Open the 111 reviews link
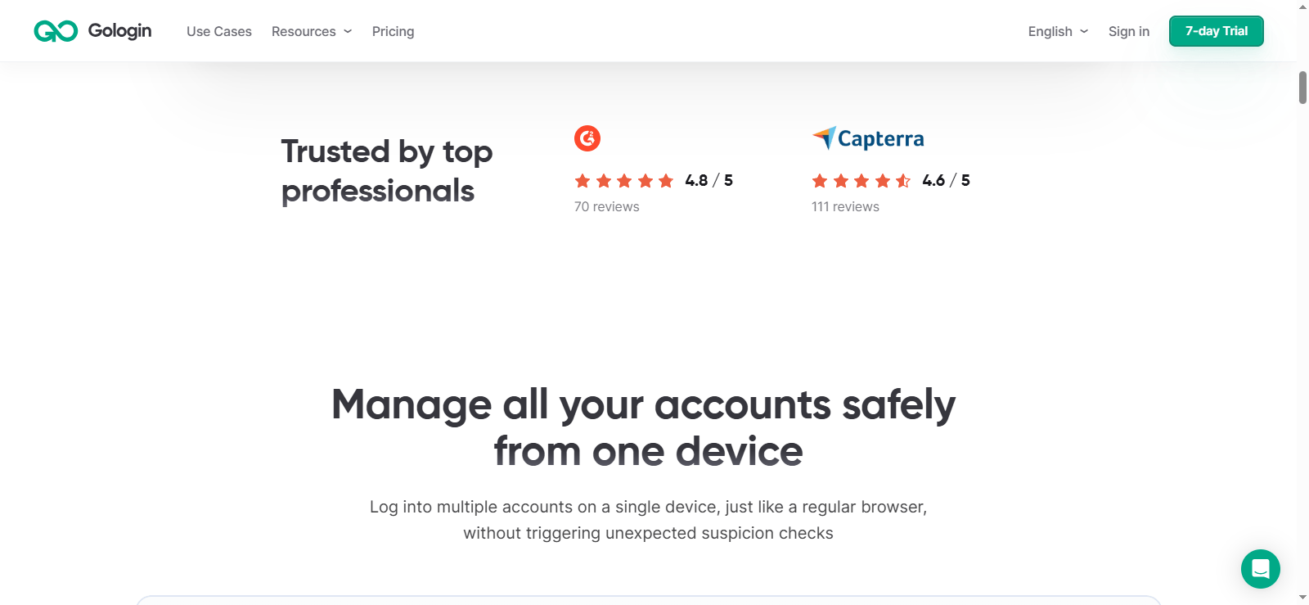Screen dimensions: 1309x605 [x=845, y=207]
